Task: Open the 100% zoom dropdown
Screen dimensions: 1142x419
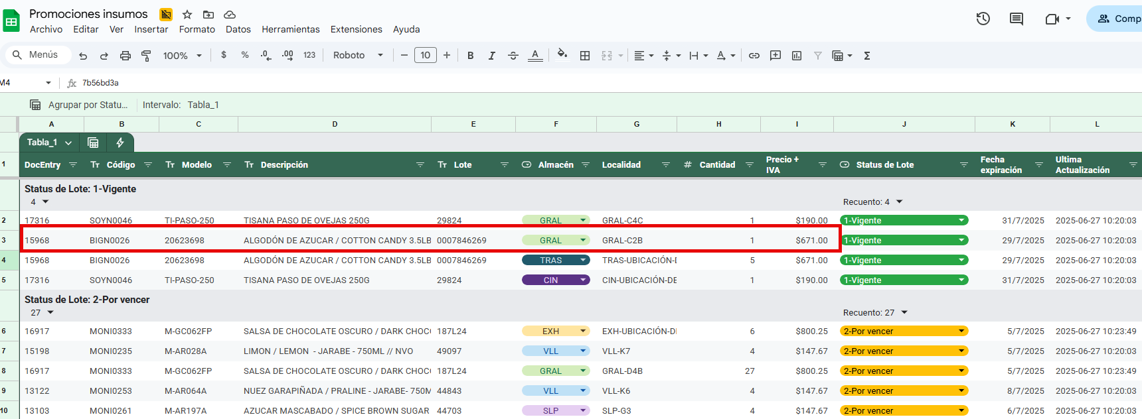Action: [182, 56]
